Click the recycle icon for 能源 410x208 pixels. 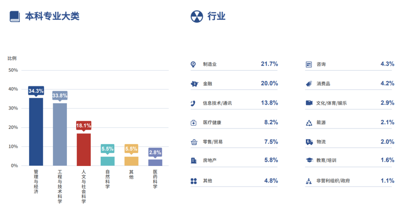[x=309, y=123]
